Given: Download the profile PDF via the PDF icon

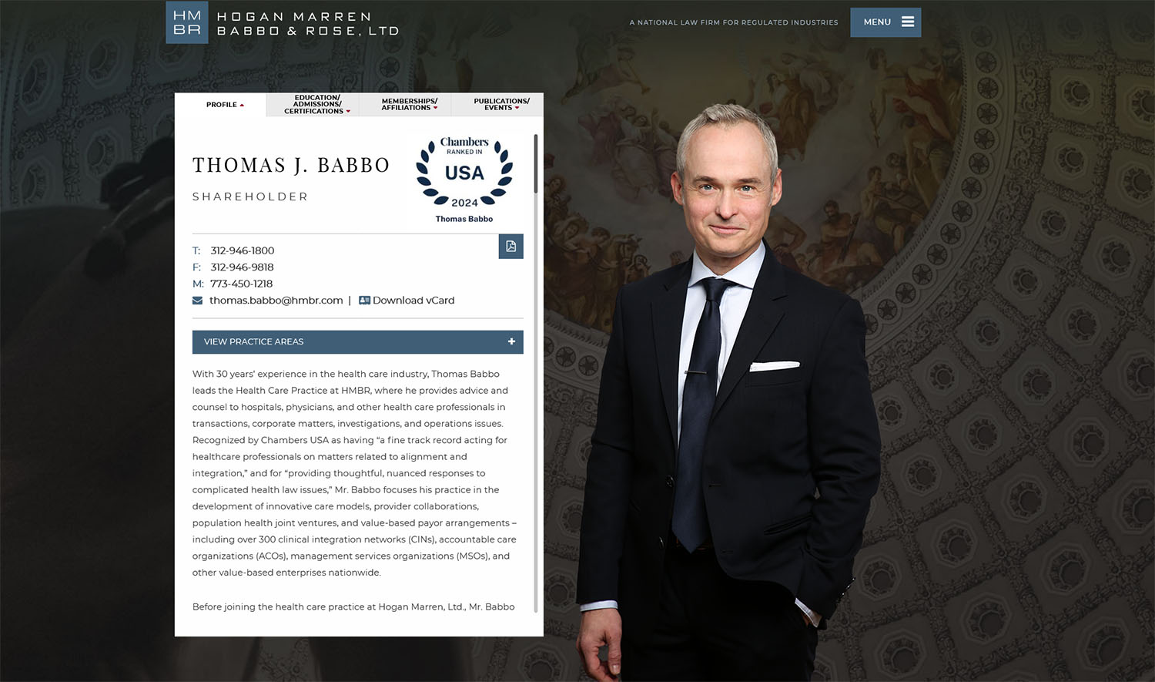Looking at the screenshot, I should click(x=511, y=247).
